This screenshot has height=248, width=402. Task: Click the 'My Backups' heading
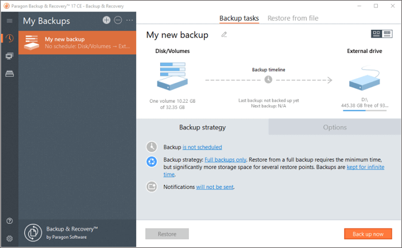pyautogui.click(x=47, y=21)
